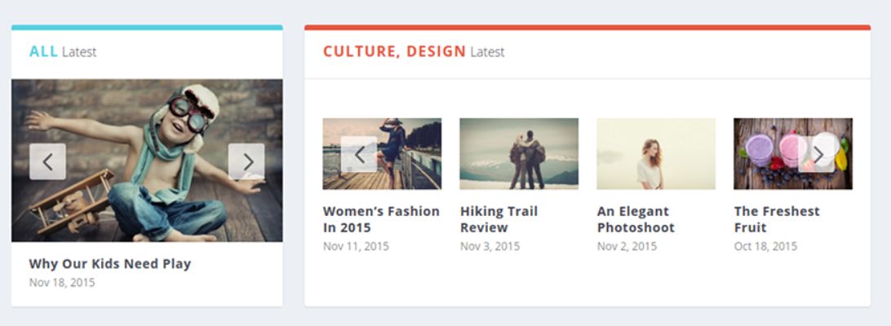The image size is (891, 326).
Task: Go to previous slide in Culture, Design carousel
Action: 358,154
